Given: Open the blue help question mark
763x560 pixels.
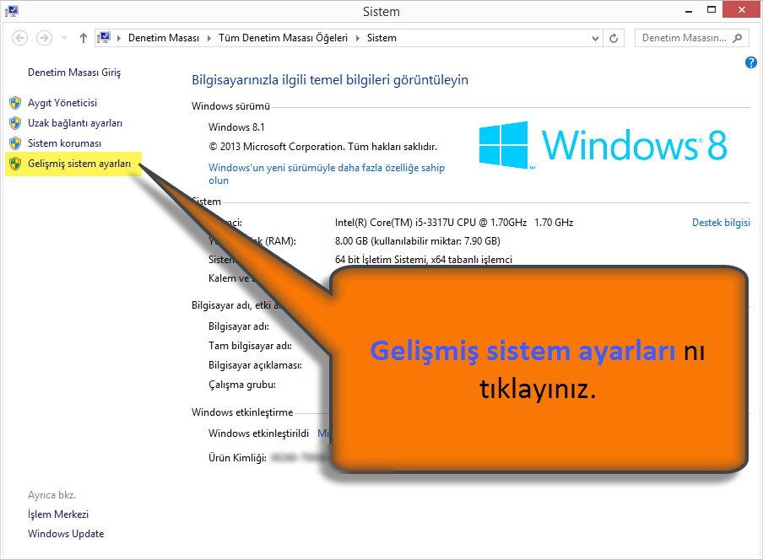Looking at the screenshot, I should (751, 62).
